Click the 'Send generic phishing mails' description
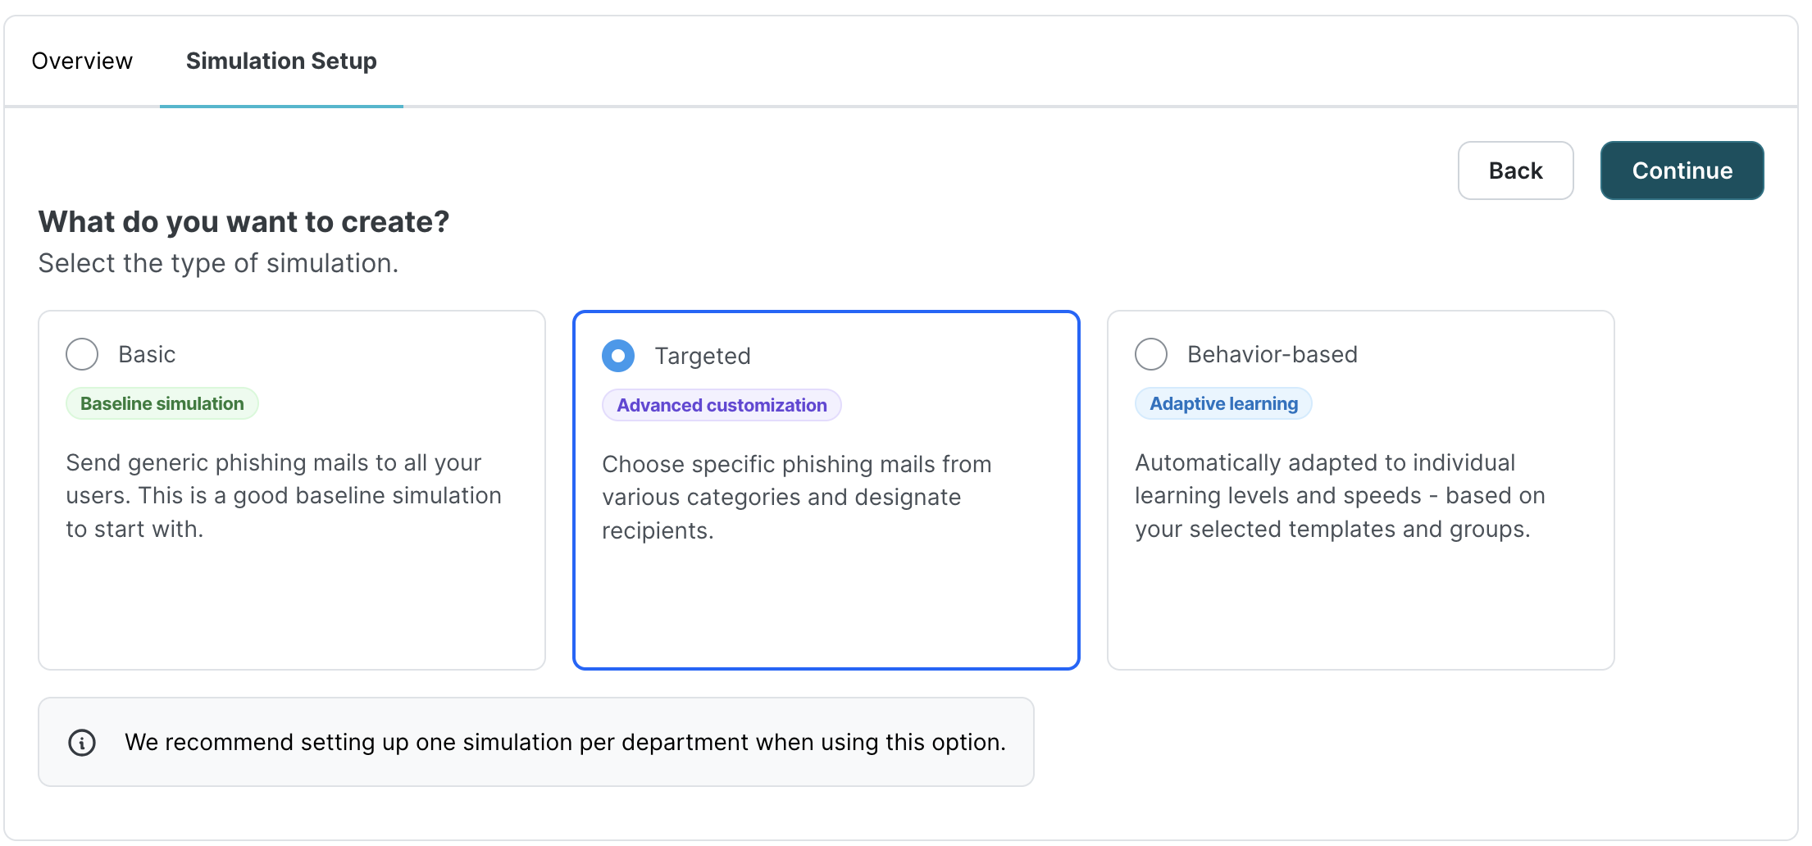 (x=284, y=496)
